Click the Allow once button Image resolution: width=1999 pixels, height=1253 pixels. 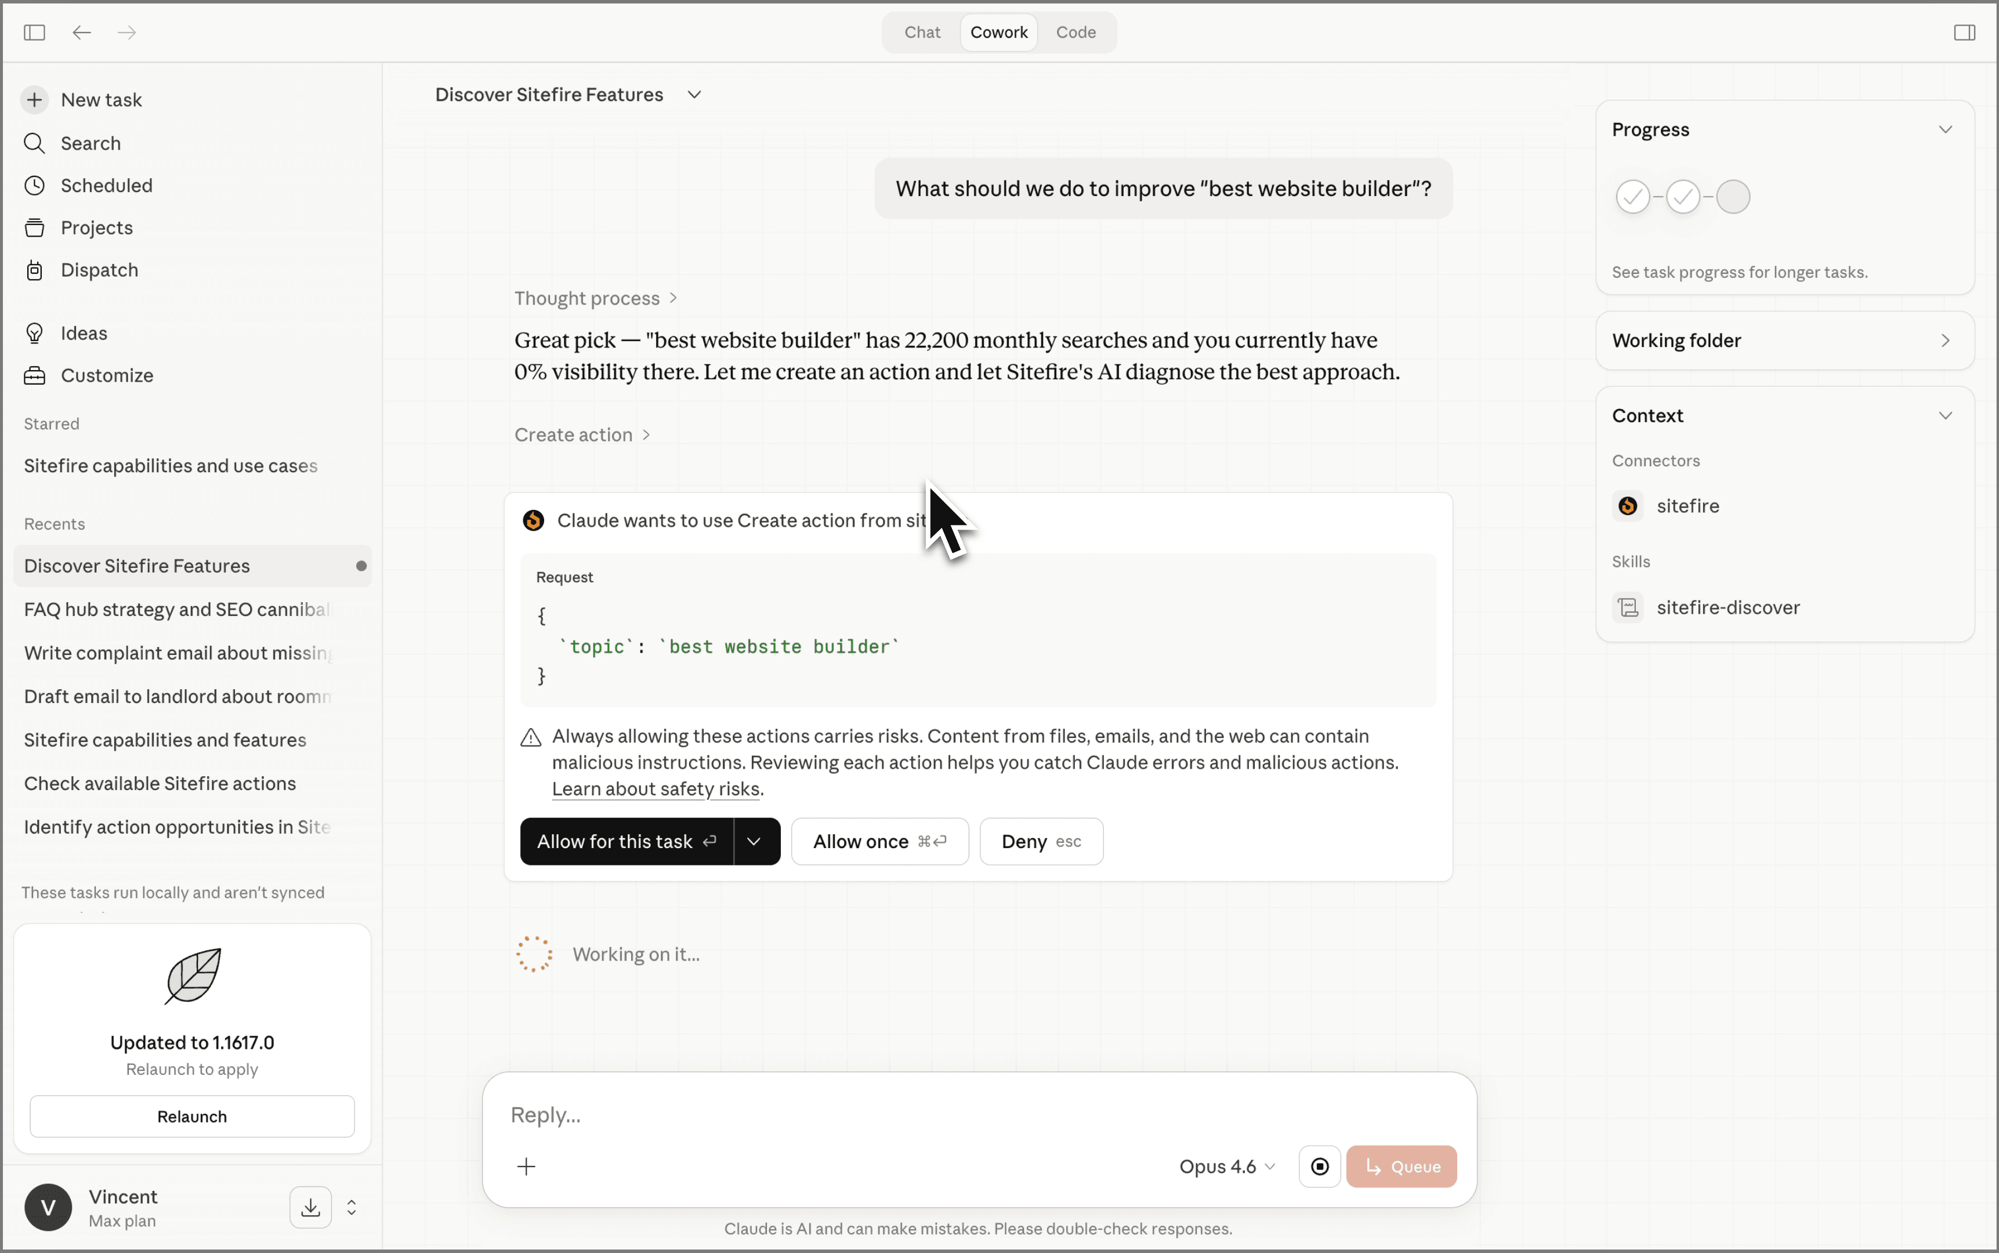coord(879,841)
